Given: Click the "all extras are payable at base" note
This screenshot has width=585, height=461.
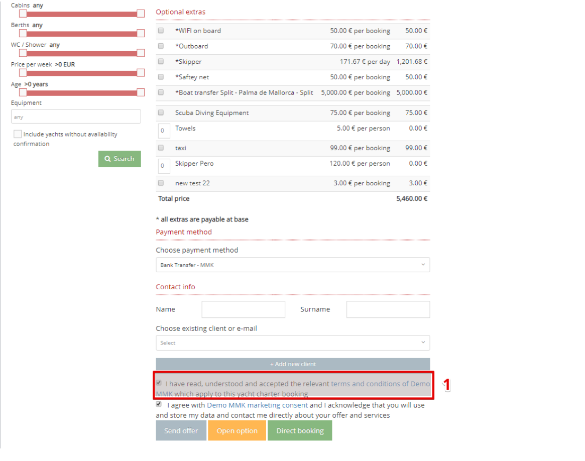Looking at the screenshot, I should (202, 219).
